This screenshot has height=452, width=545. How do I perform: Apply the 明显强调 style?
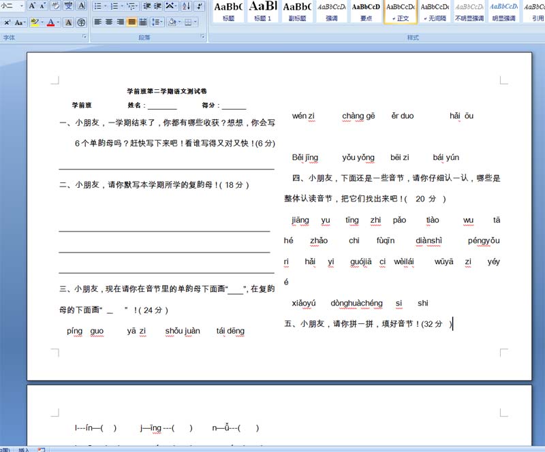pyautogui.click(x=503, y=12)
